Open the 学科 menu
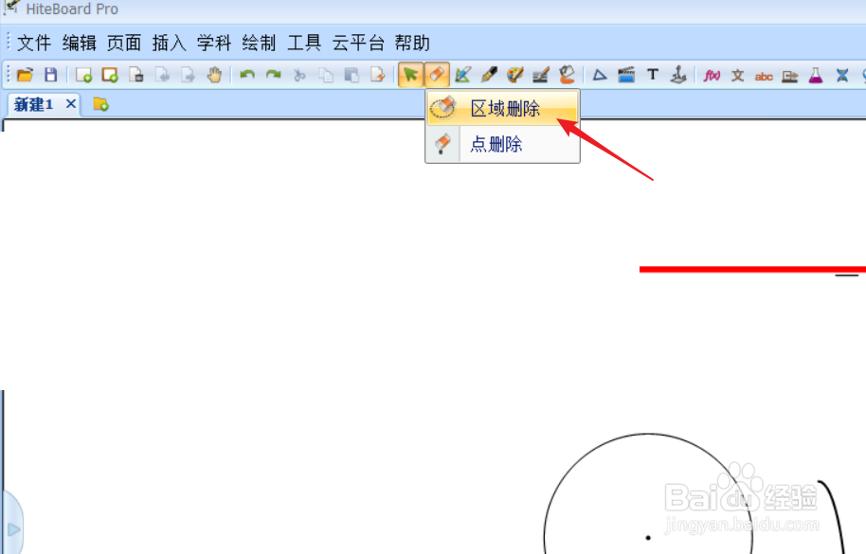The height and width of the screenshot is (554, 866). [214, 43]
